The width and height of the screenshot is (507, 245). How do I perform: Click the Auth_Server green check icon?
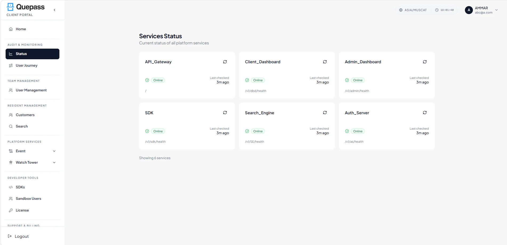click(x=347, y=131)
